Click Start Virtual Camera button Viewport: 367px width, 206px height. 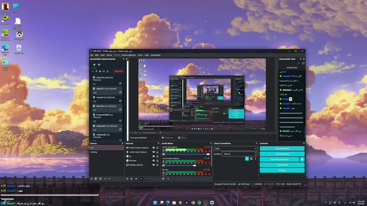tap(279, 159)
